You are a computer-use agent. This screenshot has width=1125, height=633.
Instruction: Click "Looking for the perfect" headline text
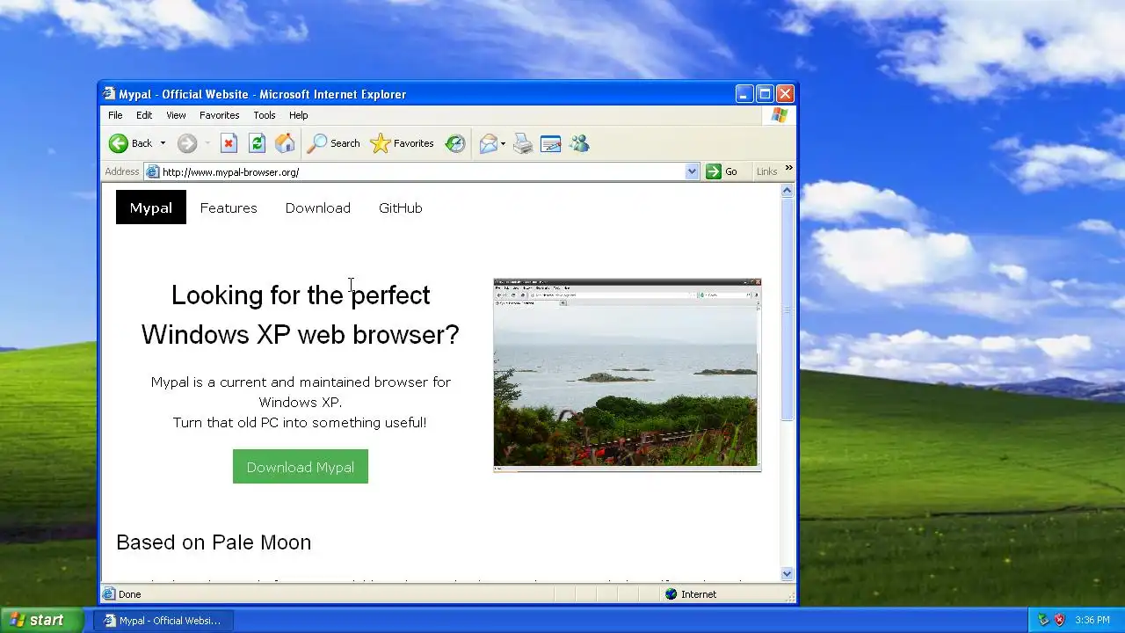[301, 295]
